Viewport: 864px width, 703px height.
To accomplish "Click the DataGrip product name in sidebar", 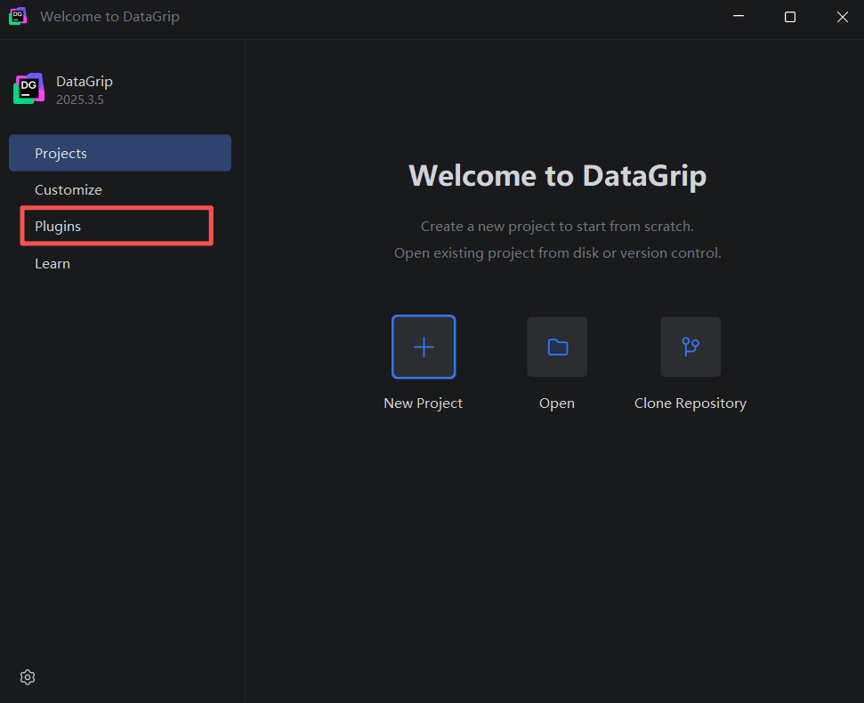I will pos(85,82).
